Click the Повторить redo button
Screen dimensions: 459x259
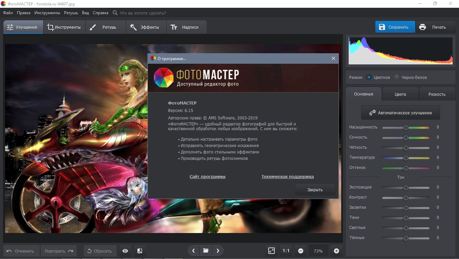59,251
